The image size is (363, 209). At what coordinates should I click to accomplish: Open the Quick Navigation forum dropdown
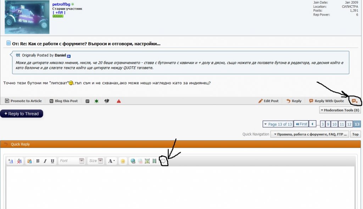(310, 134)
